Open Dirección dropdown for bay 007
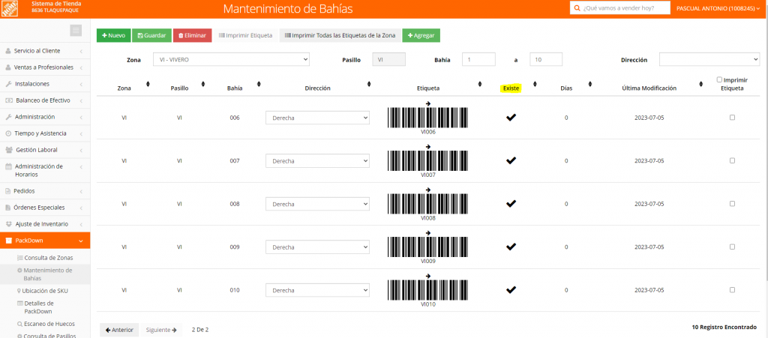The image size is (768, 338). [x=317, y=161]
